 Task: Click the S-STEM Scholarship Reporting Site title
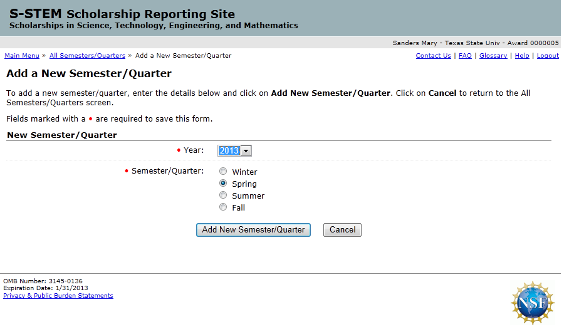(x=122, y=14)
